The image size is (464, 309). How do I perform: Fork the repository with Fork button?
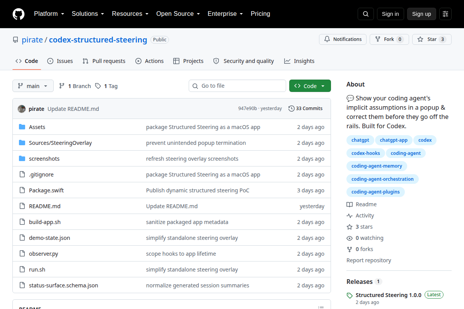pos(389,39)
